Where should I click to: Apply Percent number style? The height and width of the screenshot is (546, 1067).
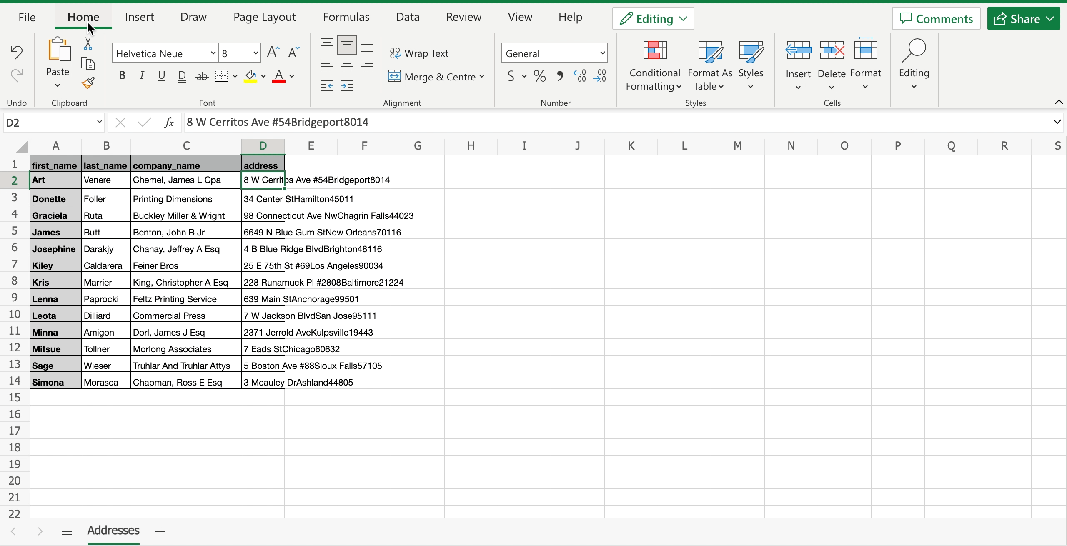coord(539,76)
